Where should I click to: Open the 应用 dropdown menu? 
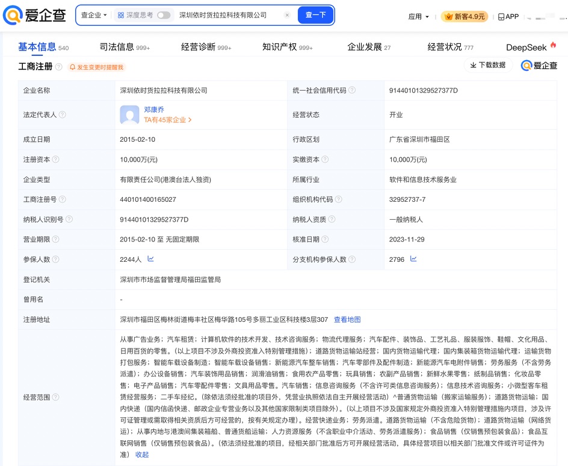[418, 17]
